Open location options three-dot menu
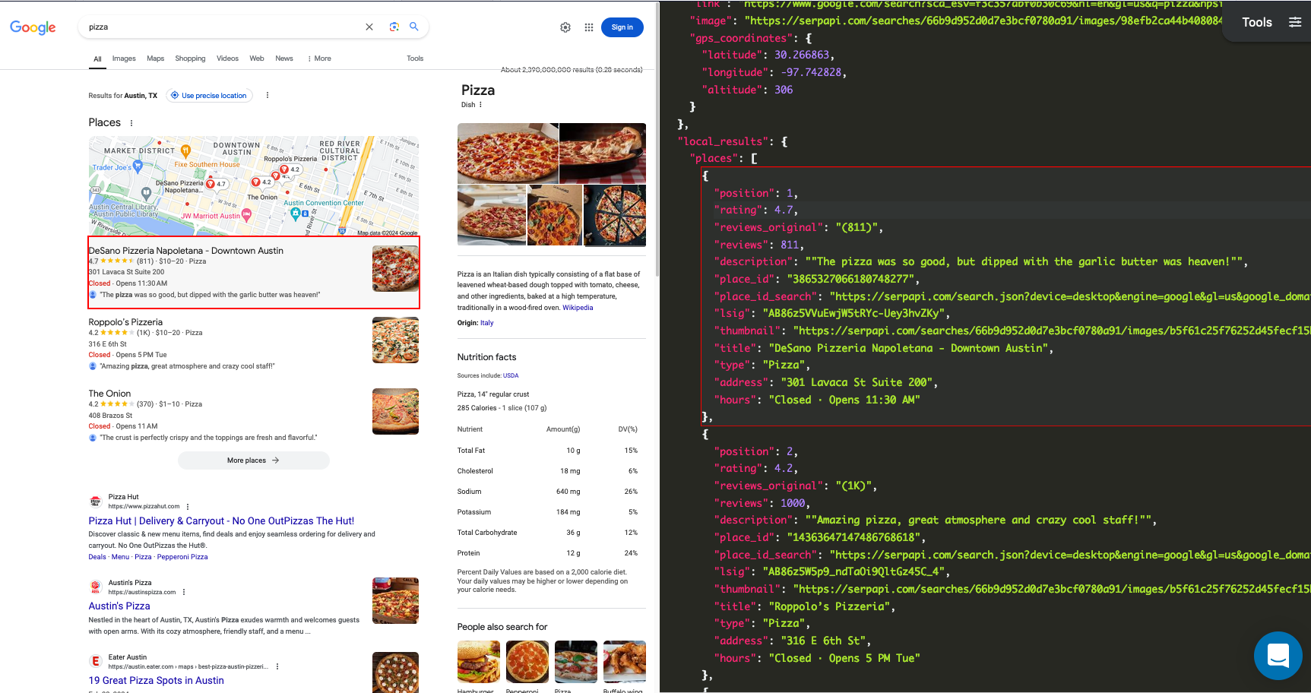 click(x=268, y=95)
